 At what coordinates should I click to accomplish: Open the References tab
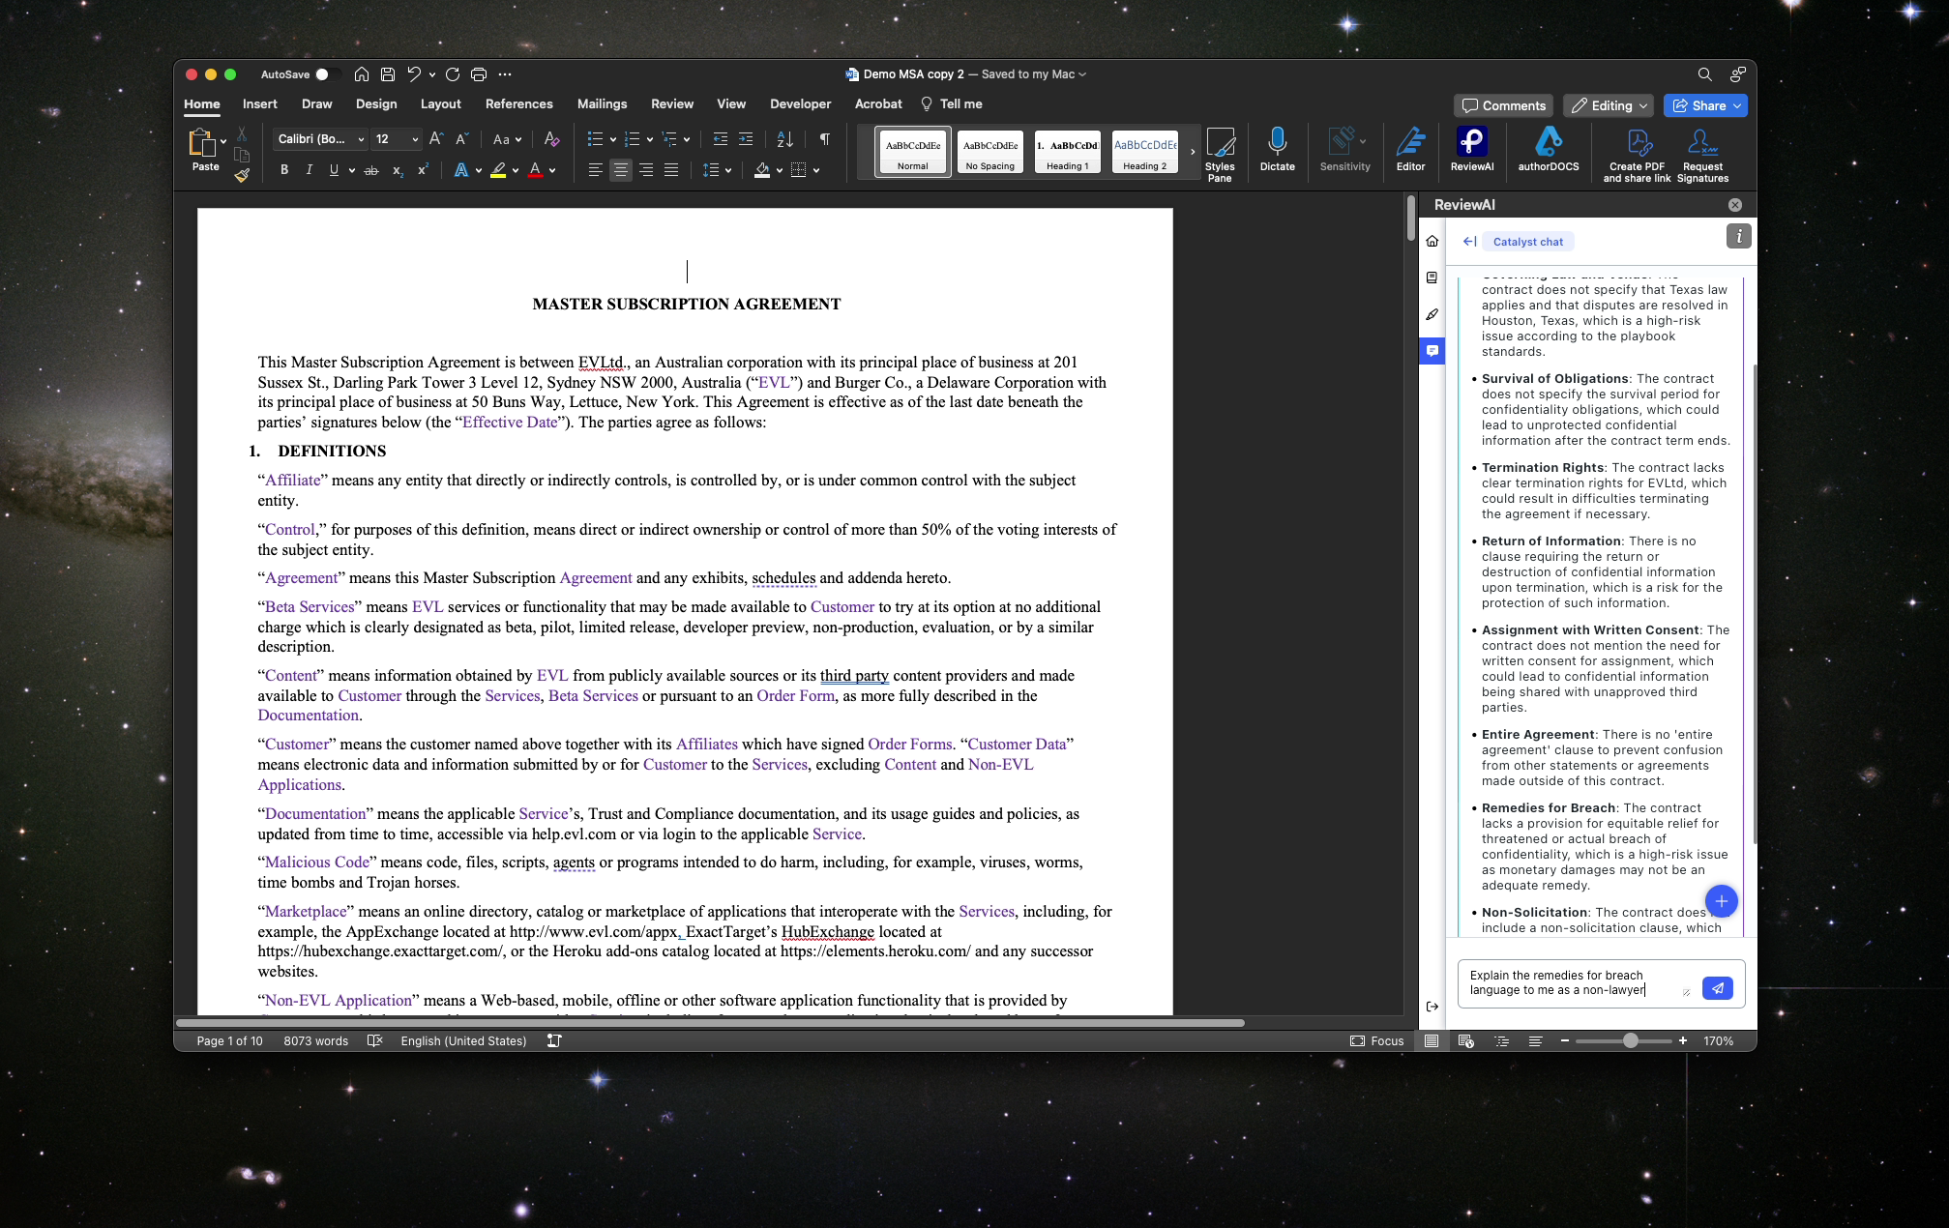[x=518, y=103]
